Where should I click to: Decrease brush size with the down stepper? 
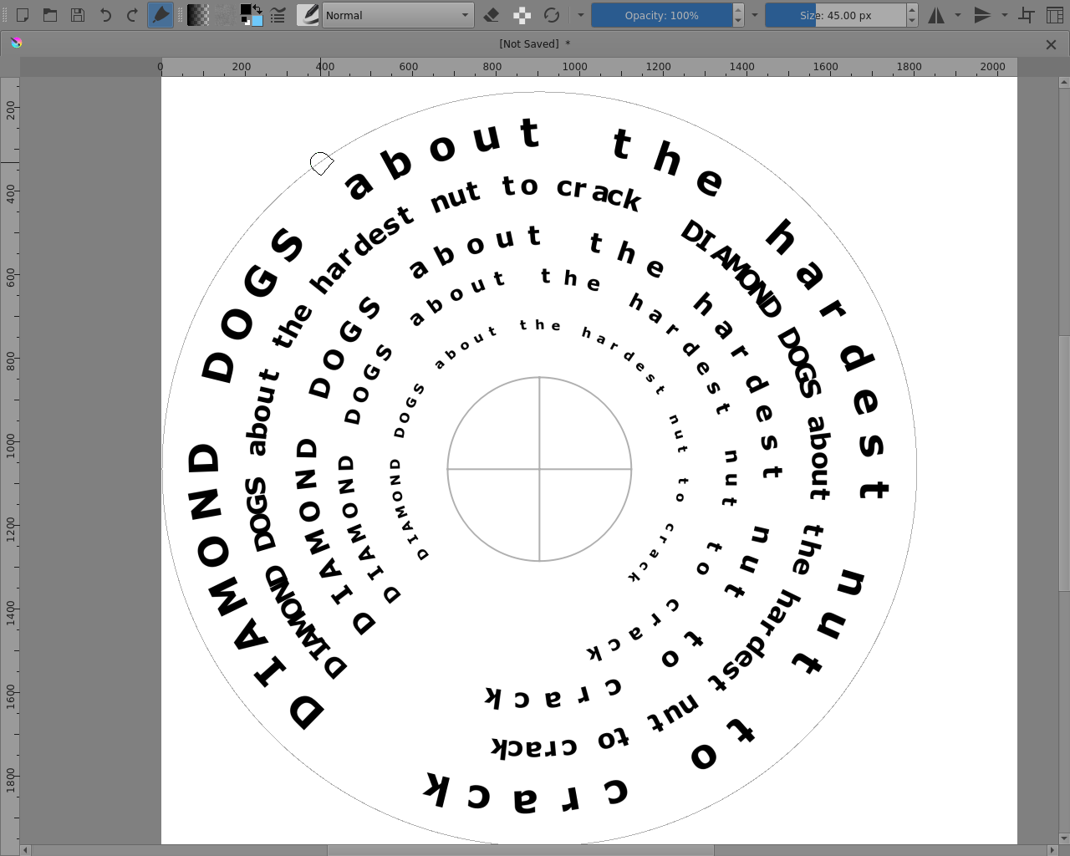(912, 21)
